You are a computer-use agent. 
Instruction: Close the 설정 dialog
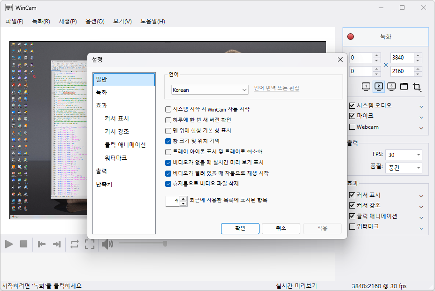340,60
